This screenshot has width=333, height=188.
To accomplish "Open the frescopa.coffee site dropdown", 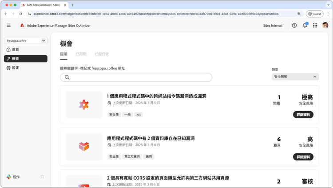I will click(26, 40).
